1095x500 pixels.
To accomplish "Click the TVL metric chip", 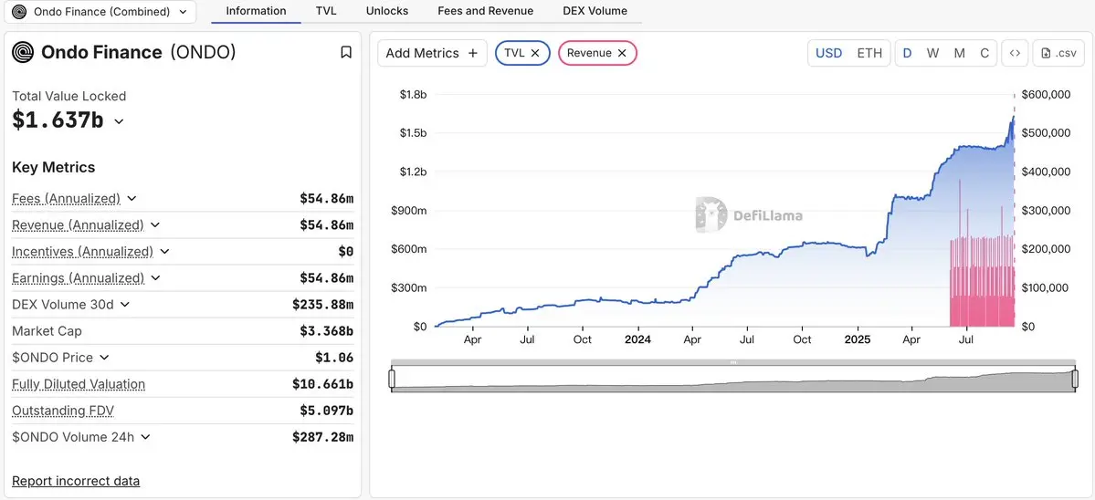I will [x=522, y=53].
